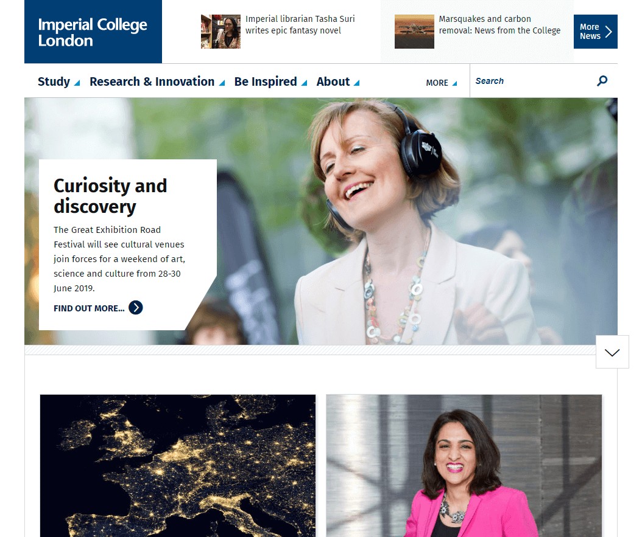Open the Be Inspired dropdown
642x537 pixels.
pyautogui.click(x=270, y=81)
